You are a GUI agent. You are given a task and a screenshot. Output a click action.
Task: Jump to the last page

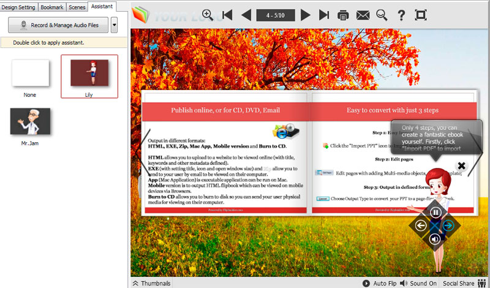tap(324, 15)
